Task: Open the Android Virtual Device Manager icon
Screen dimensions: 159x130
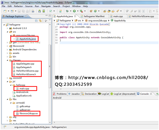Action: (x=44, y=11)
